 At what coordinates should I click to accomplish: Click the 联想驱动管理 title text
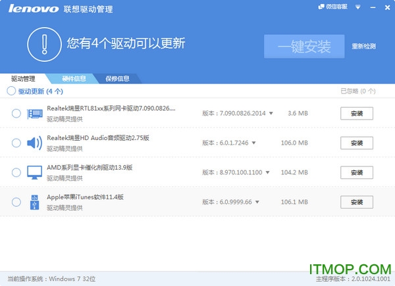[x=88, y=9]
